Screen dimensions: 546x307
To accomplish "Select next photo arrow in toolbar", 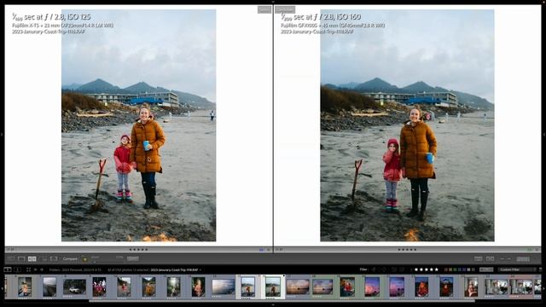I will [508, 258].
